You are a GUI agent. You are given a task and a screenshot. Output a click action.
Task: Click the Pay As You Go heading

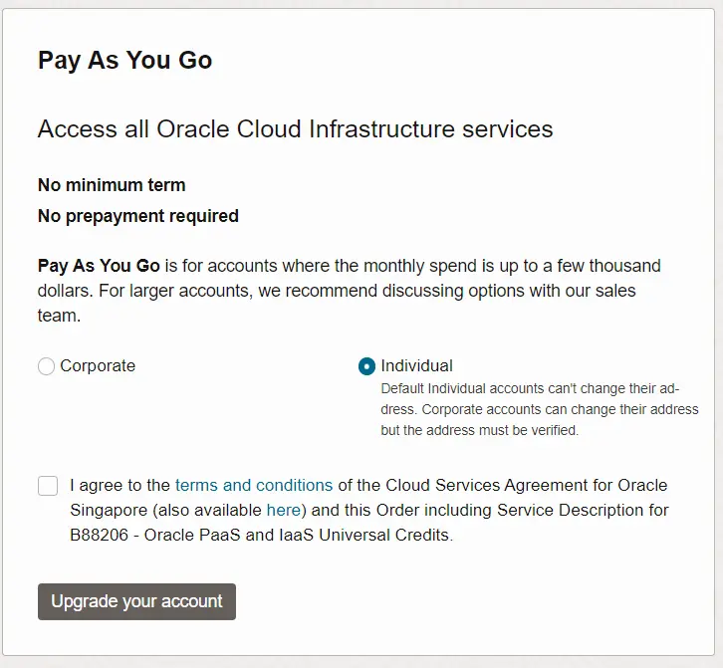coord(124,60)
